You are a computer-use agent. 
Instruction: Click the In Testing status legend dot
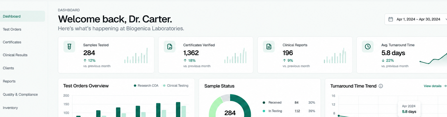pos(264,111)
